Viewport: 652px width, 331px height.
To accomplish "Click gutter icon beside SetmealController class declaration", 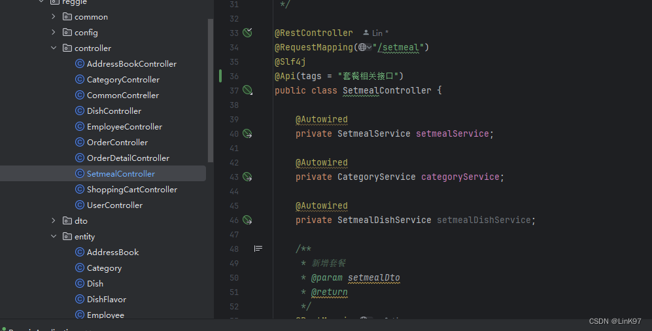I will 247,90.
